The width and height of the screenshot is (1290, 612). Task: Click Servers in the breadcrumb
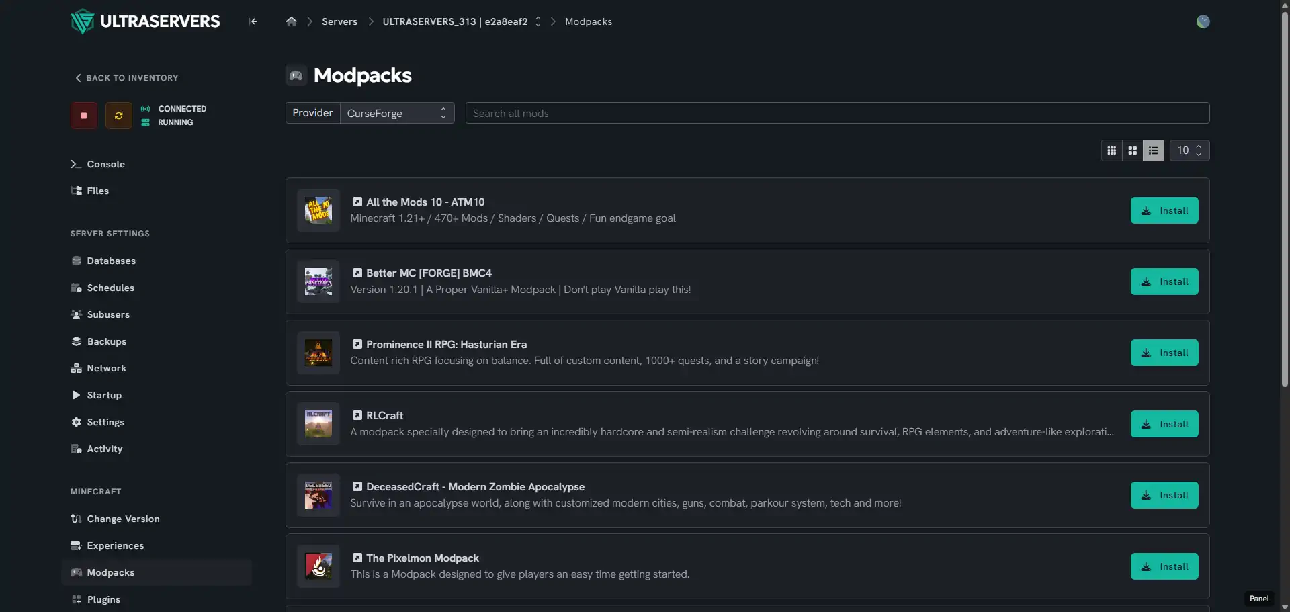(339, 21)
